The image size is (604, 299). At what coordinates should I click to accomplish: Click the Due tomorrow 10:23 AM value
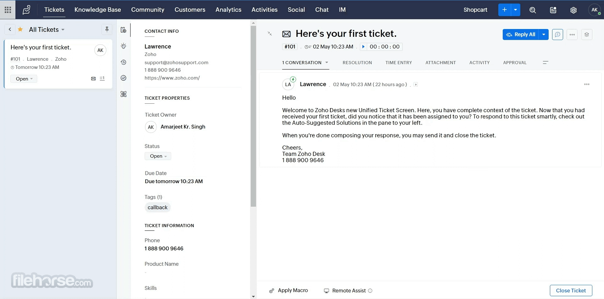coord(174,181)
